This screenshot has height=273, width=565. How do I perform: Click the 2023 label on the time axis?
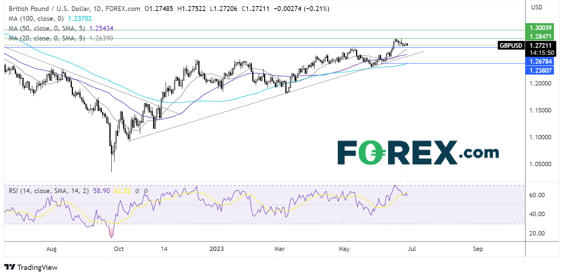pyautogui.click(x=217, y=249)
